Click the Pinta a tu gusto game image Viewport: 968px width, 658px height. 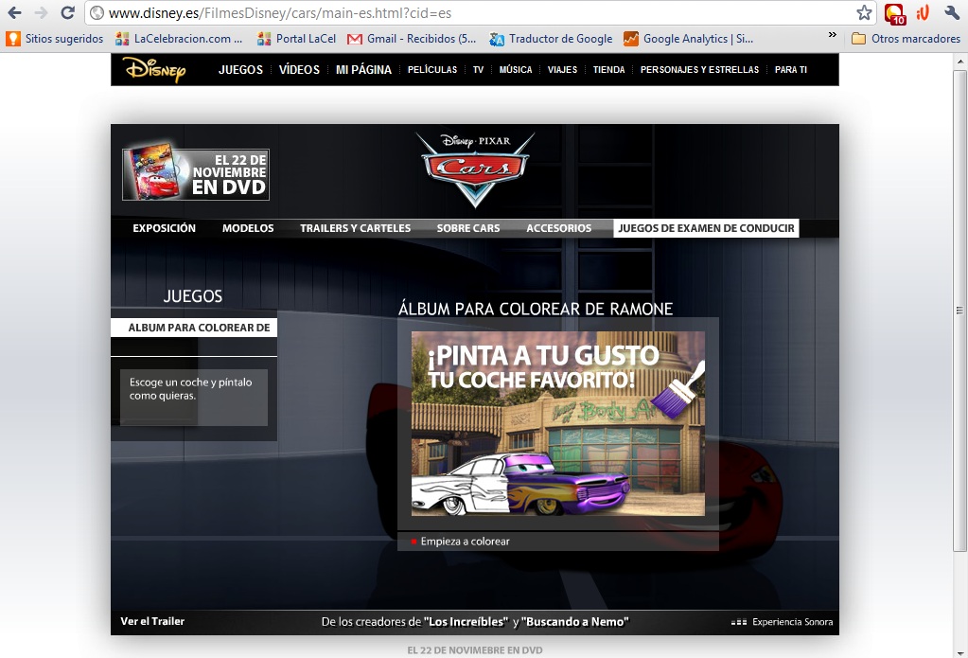[558, 423]
